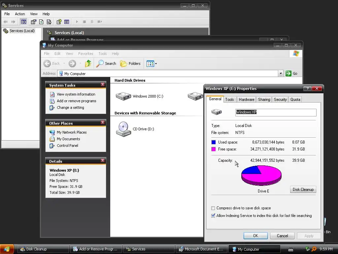Select the partially hidden second hard disk icon

pyautogui.click(x=195, y=96)
